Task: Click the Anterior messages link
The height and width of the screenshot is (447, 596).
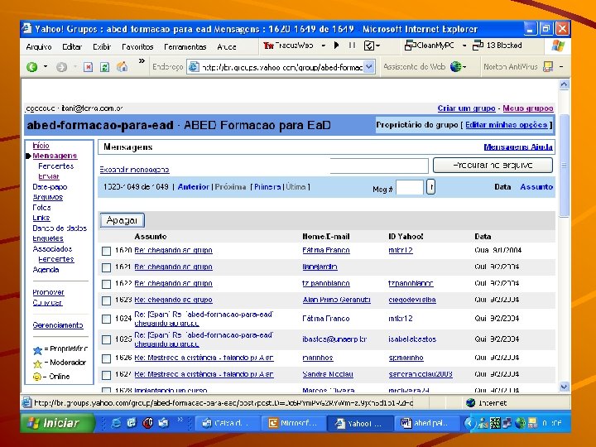Action: click(x=194, y=186)
